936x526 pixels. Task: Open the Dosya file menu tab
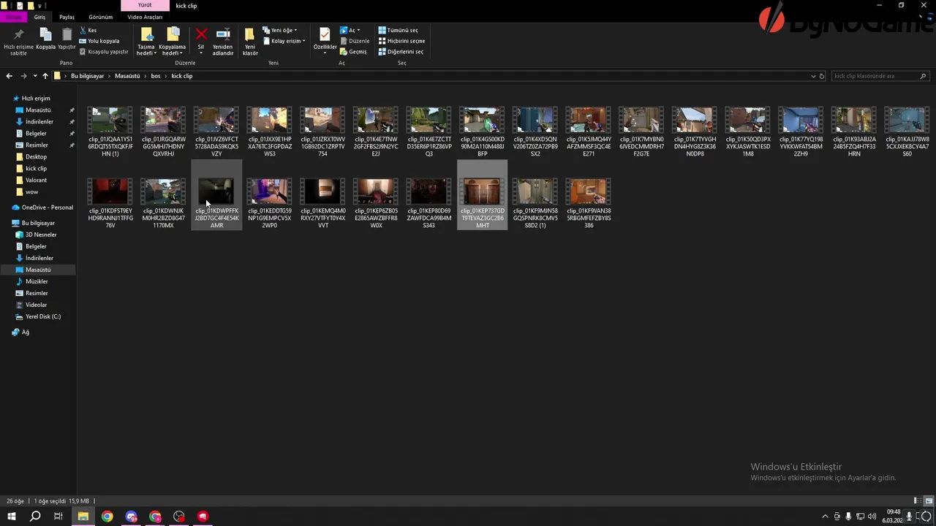(x=14, y=17)
